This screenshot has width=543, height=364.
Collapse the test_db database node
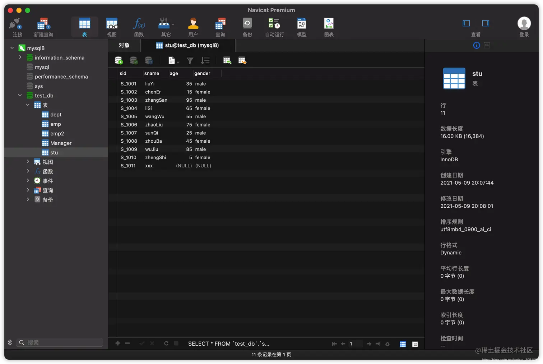pos(20,95)
